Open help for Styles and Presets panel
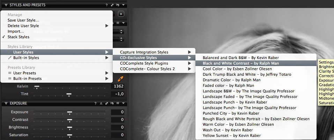This screenshot has width=334, height=140. point(107,5)
